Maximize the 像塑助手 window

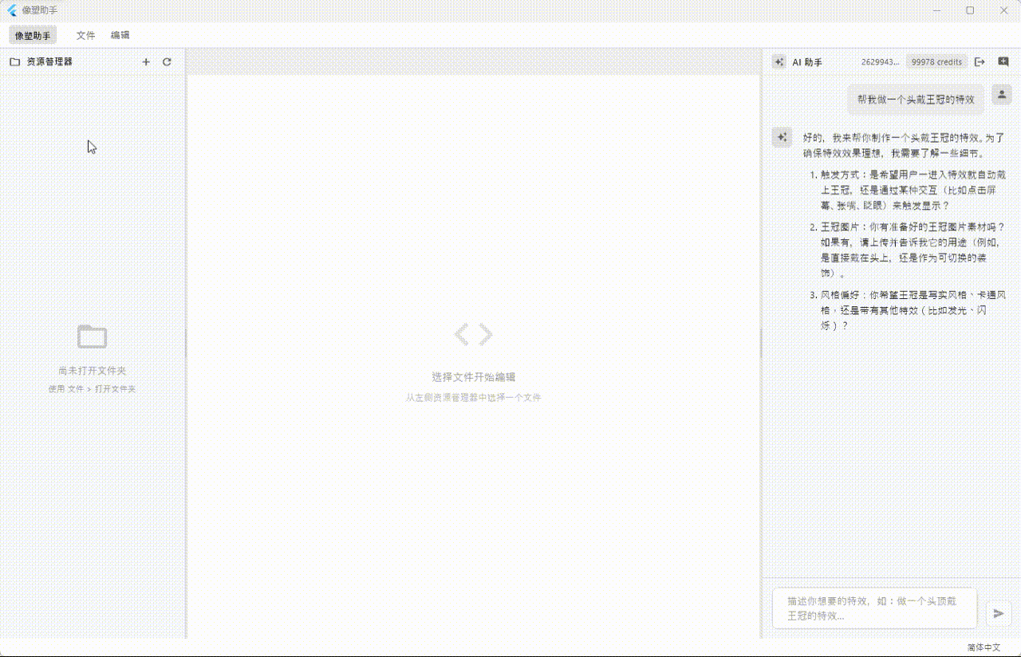click(x=970, y=10)
